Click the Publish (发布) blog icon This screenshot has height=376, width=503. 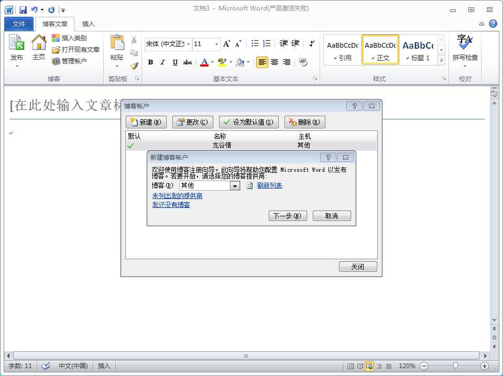pyautogui.click(x=16, y=42)
